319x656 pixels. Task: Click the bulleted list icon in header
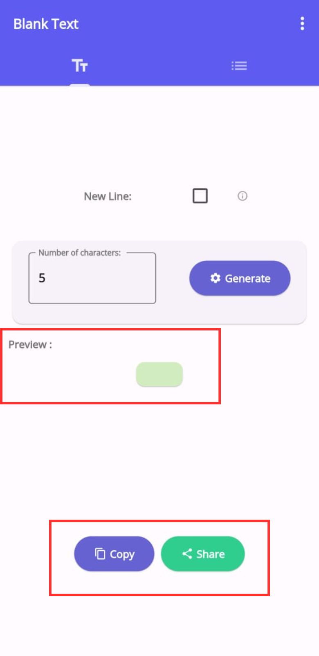pyautogui.click(x=239, y=66)
